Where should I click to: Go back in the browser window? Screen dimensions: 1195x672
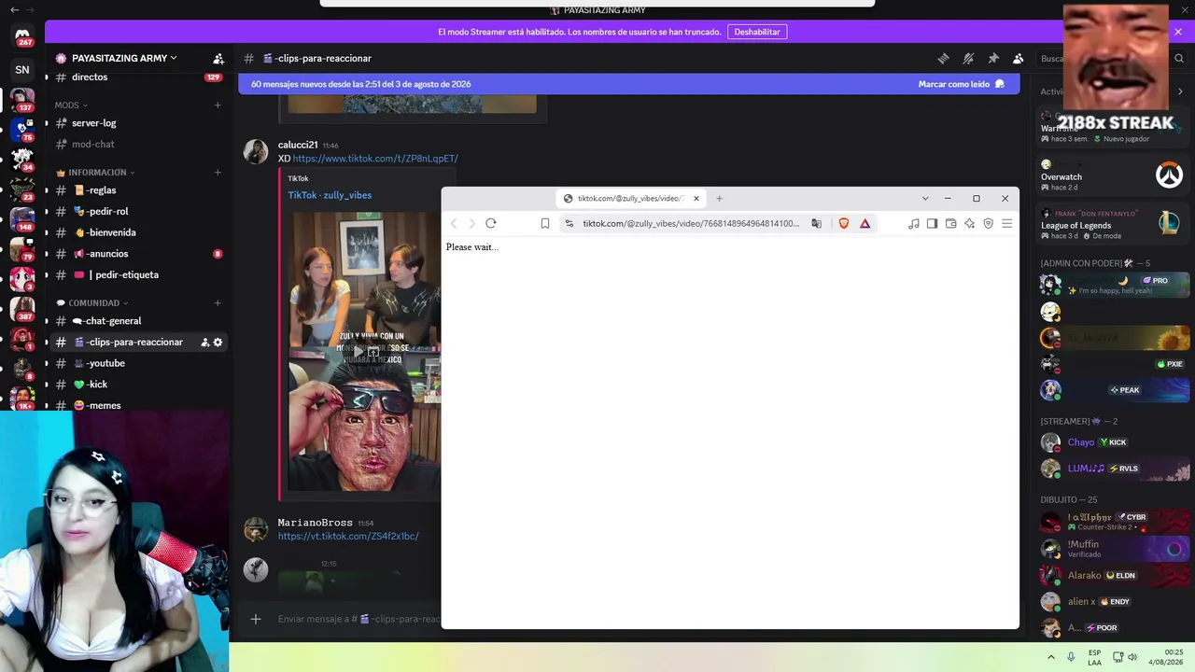click(x=454, y=223)
